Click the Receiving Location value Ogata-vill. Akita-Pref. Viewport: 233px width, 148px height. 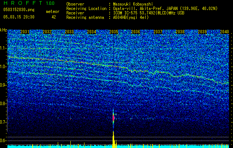(x=138, y=9)
